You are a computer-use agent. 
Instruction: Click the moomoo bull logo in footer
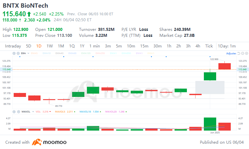pyautogui.click(x=37, y=142)
